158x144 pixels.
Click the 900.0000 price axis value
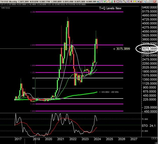click(x=150, y=87)
